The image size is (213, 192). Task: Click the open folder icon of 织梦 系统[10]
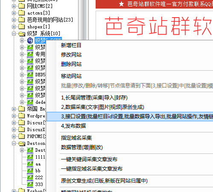click(x=22, y=33)
